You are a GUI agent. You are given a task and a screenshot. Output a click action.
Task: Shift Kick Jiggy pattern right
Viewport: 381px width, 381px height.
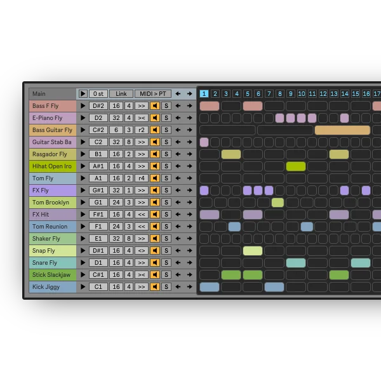189,287
